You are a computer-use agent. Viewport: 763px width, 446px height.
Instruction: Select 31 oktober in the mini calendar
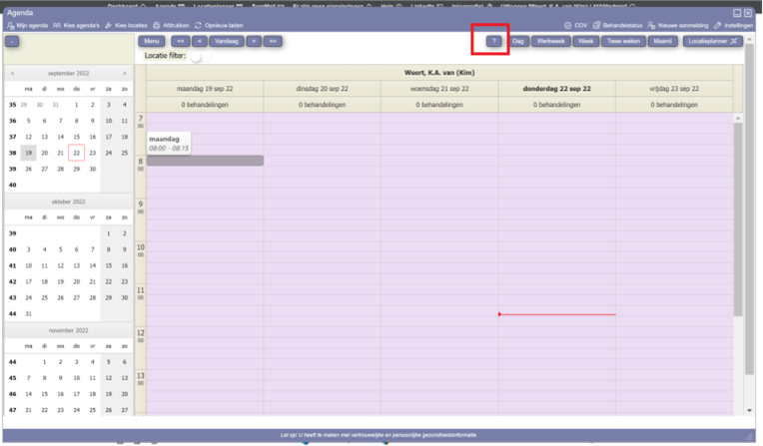point(29,314)
